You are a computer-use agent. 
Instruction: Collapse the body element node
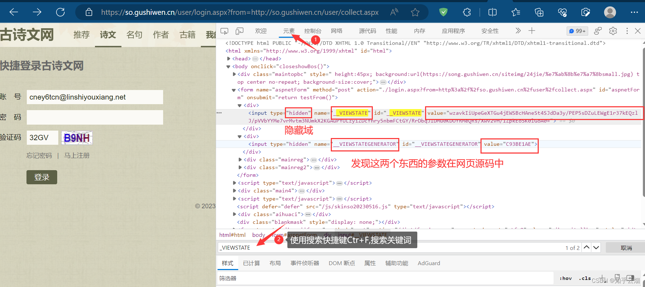tap(228, 66)
